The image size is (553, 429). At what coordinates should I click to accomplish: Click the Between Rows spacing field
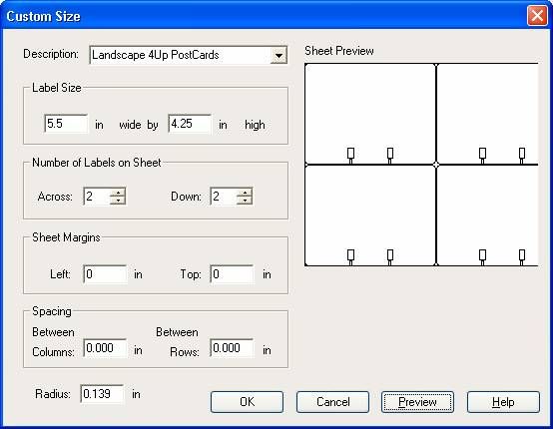tap(232, 348)
